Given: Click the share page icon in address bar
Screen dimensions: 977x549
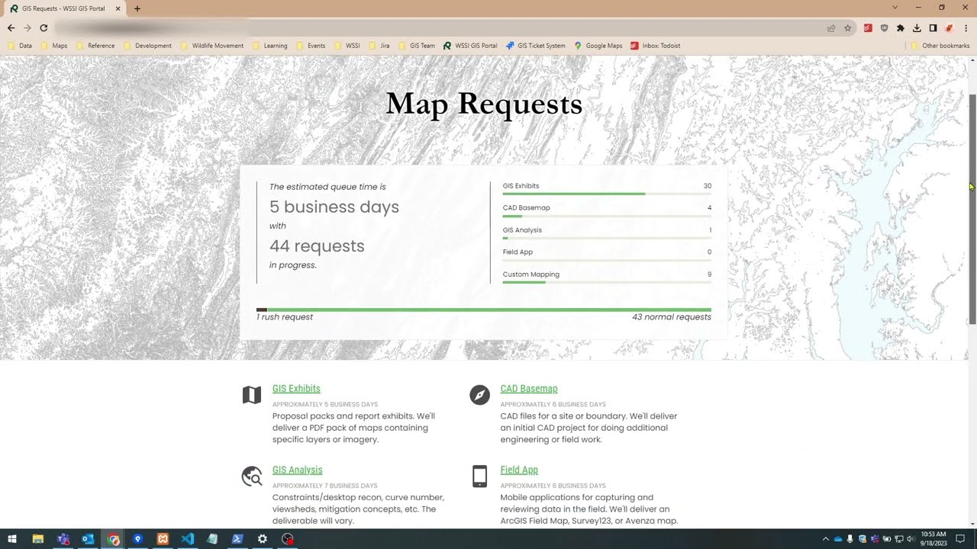Looking at the screenshot, I should (x=831, y=28).
